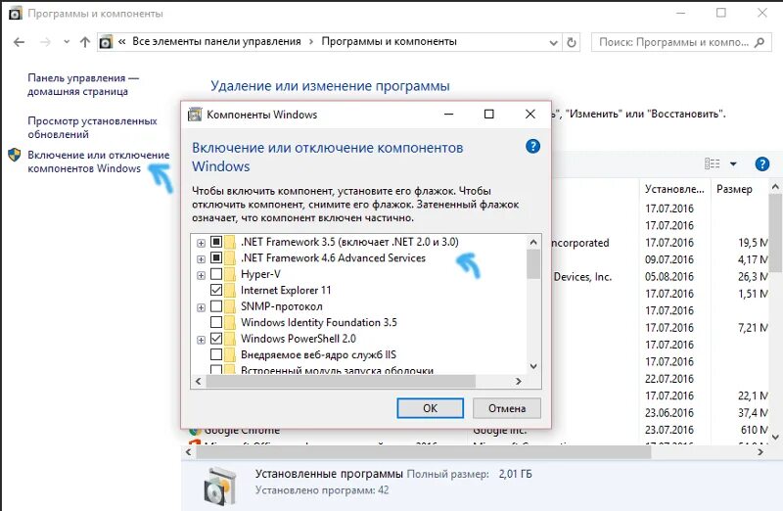Screen dimensions: 783x511
Task: Enable the SNMP-протокол checkbox
Action: pyautogui.click(x=216, y=305)
